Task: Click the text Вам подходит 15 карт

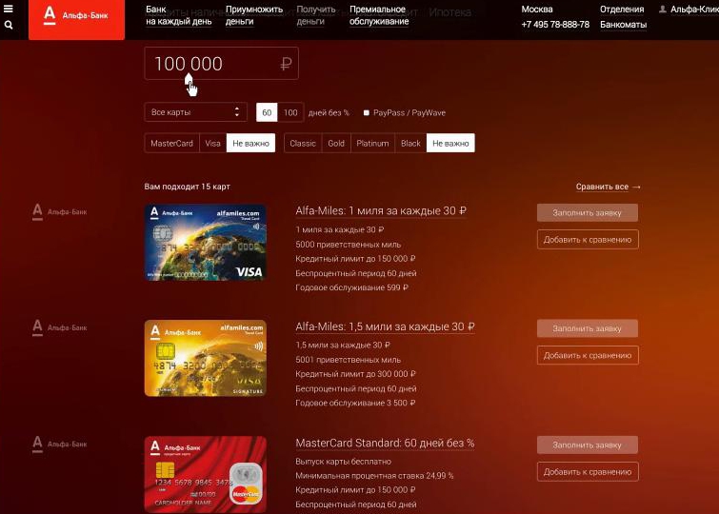Action: 187,187
